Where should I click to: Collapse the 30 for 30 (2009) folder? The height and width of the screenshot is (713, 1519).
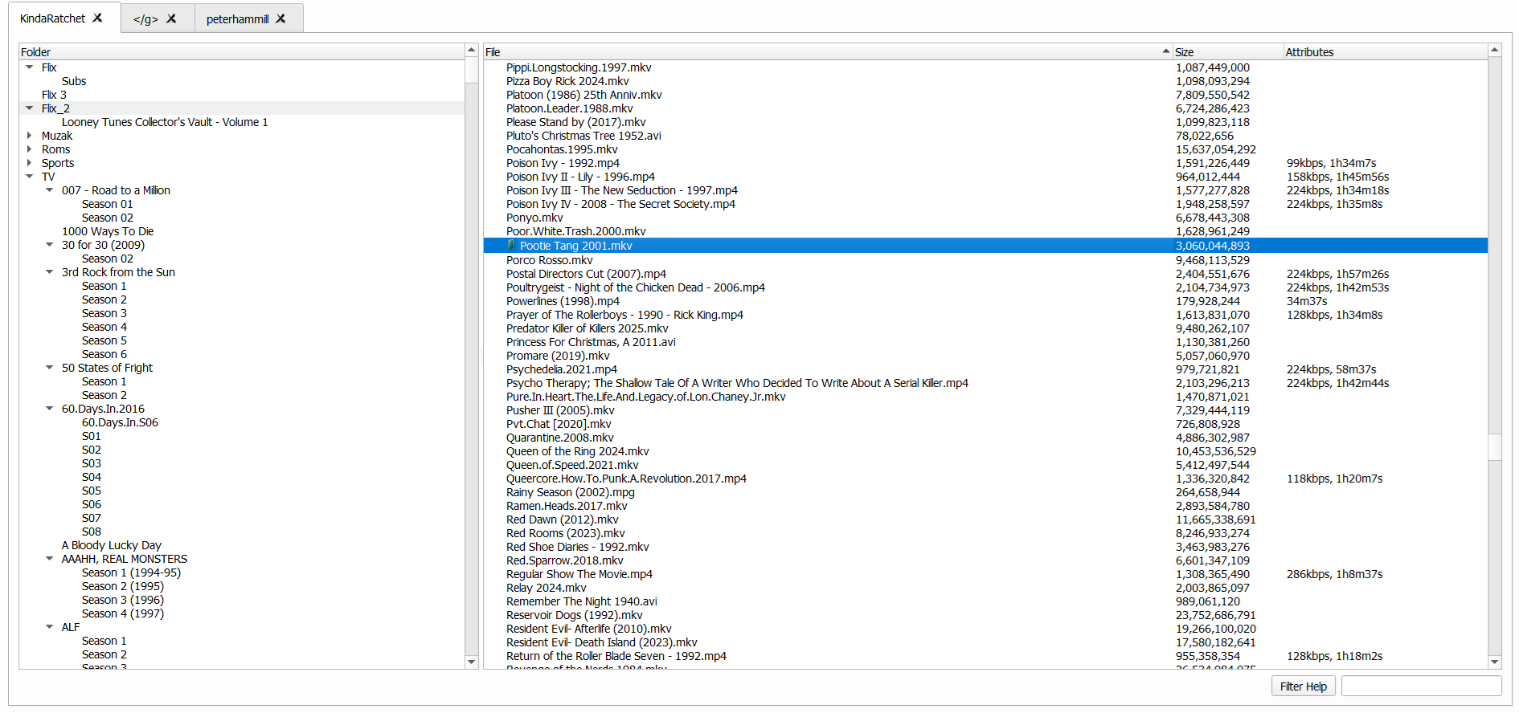coord(50,245)
